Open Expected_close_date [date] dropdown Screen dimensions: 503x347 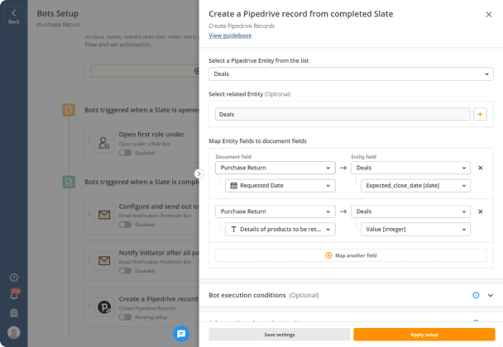tap(415, 186)
